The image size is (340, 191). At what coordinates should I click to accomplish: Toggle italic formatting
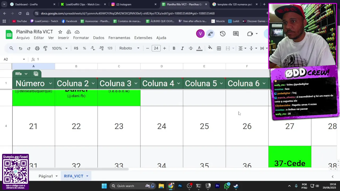[182, 48]
